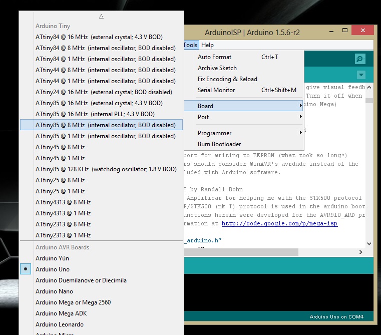Click Archive Sketch menu entry
Image resolution: width=381 pixels, height=335 pixels.
pos(244,68)
